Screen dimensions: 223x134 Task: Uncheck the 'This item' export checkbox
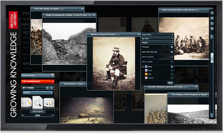pyautogui.click(x=172, y=47)
